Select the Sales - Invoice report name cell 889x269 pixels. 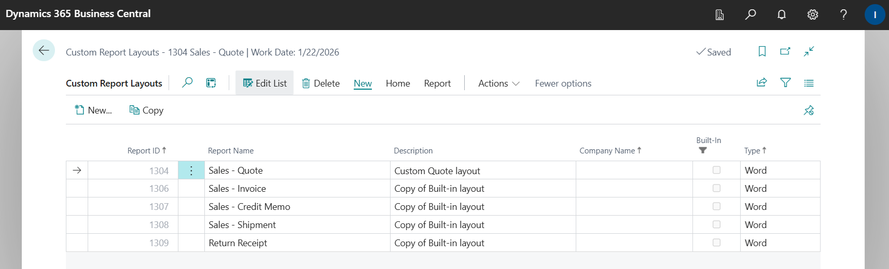tap(297, 189)
